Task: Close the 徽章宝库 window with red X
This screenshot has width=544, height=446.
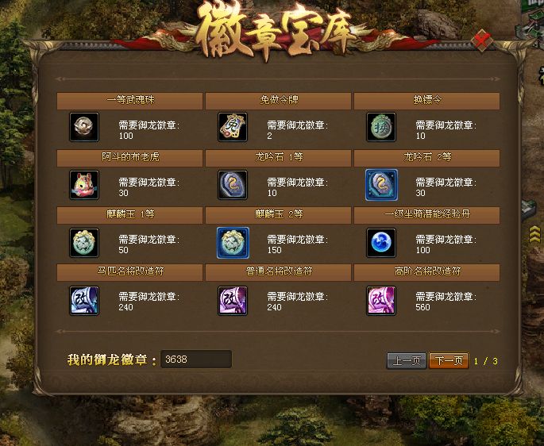Action: (482, 40)
